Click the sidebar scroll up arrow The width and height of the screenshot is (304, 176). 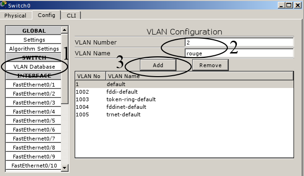click(x=65, y=30)
